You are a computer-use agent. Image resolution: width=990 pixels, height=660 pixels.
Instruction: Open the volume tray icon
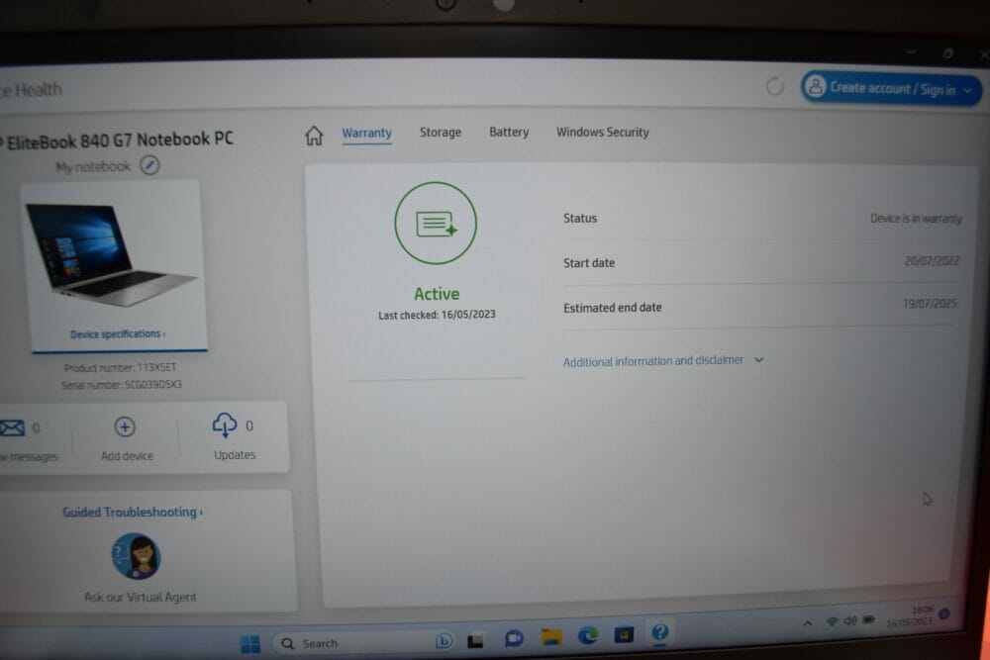pos(850,620)
